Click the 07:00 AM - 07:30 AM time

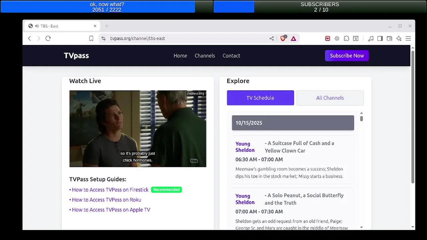pyautogui.click(x=259, y=211)
